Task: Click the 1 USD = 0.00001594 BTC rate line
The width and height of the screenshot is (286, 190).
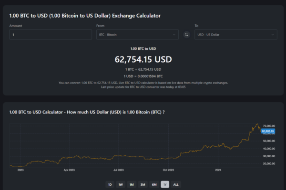Action: pos(143,76)
